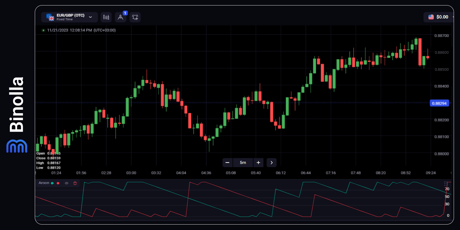The width and height of the screenshot is (460, 230).
Task: Click the drag handle of the Aroon panel
Action: point(446,184)
